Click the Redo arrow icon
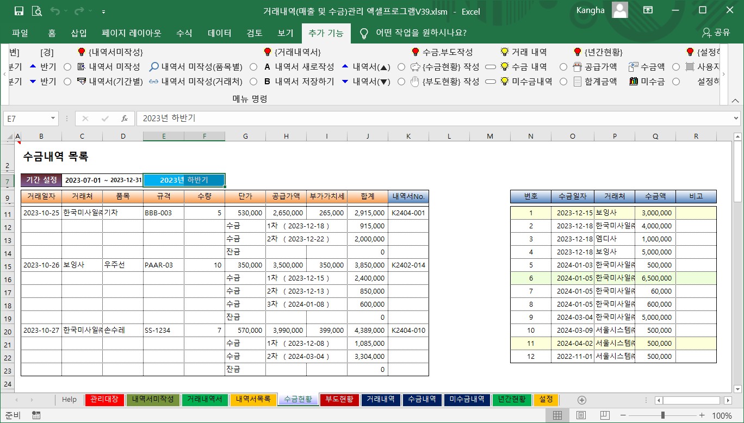Screen dimensions: 744x423 (79, 11)
